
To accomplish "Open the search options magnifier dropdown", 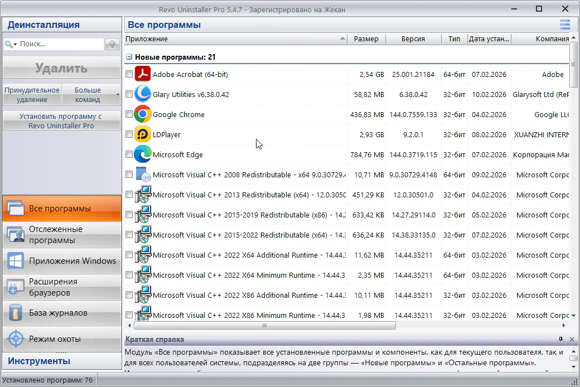I will [x=11, y=44].
